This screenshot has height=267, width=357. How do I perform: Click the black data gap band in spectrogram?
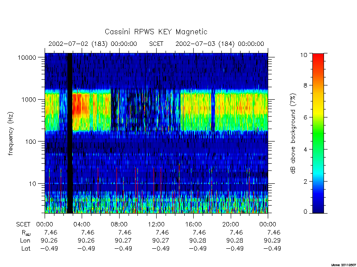[70, 133]
